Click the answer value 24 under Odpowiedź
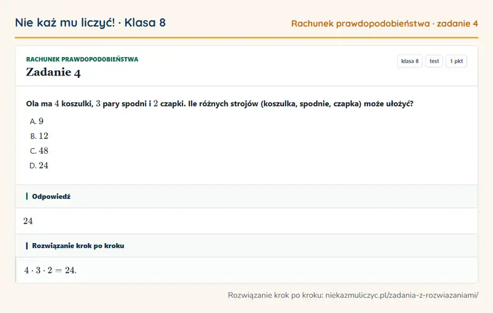The width and height of the screenshot is (493, 313). pyautogui.click(x=28, y=221)
